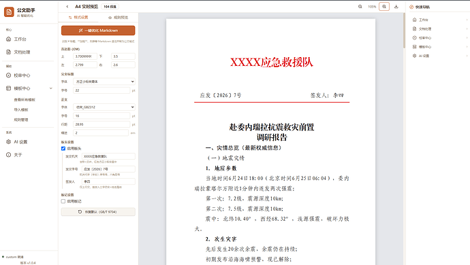Click the bottom margin 下 input showing 3.5
Screen dimensions: 470x265
pos(123,56)
